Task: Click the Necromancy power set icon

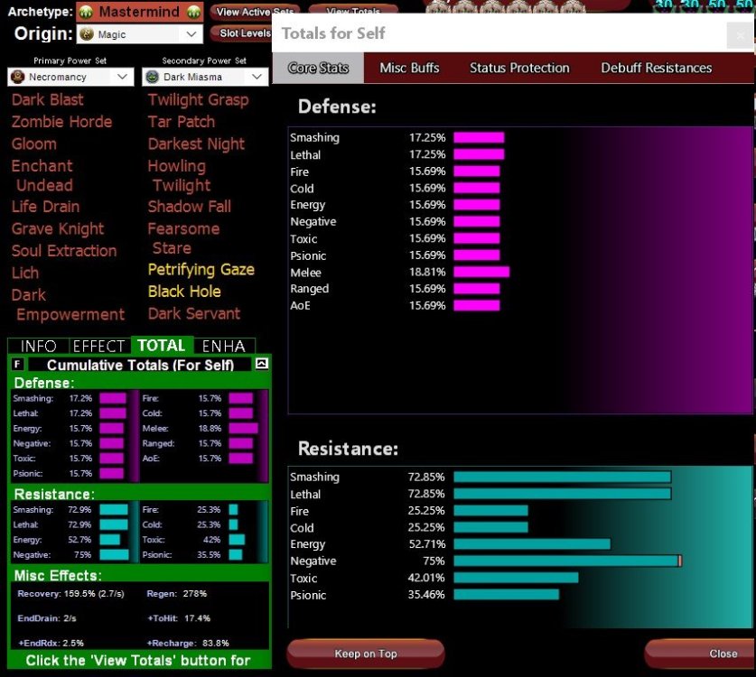Action: click(17, 78)
